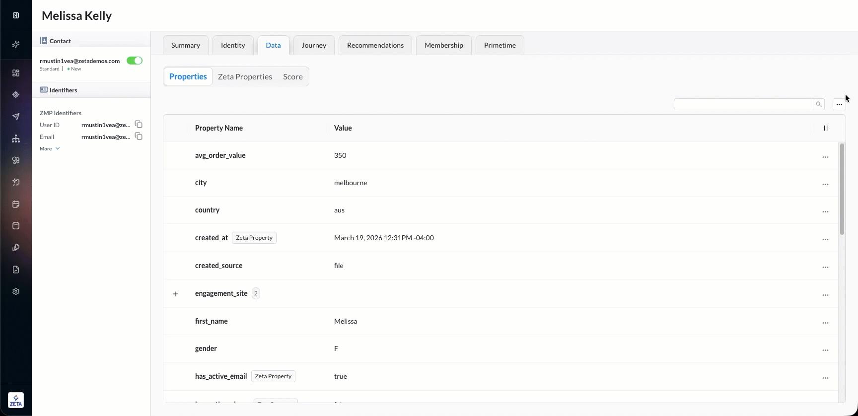The image size is (858, 416).
Task: Expand the More identifiers list
Action: tap(50, 148)
